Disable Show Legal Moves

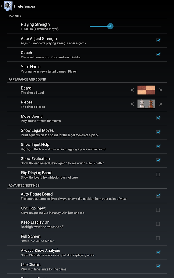(x=158, y=132)
